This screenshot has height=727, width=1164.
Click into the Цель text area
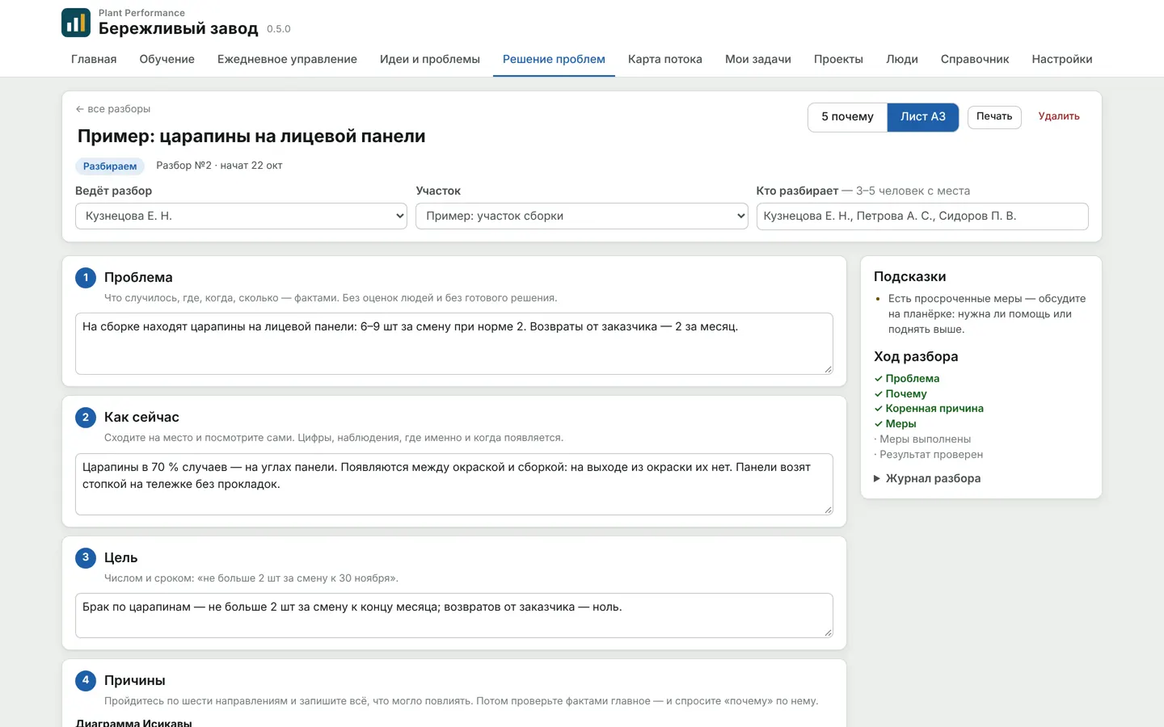[x=454, y=616]
